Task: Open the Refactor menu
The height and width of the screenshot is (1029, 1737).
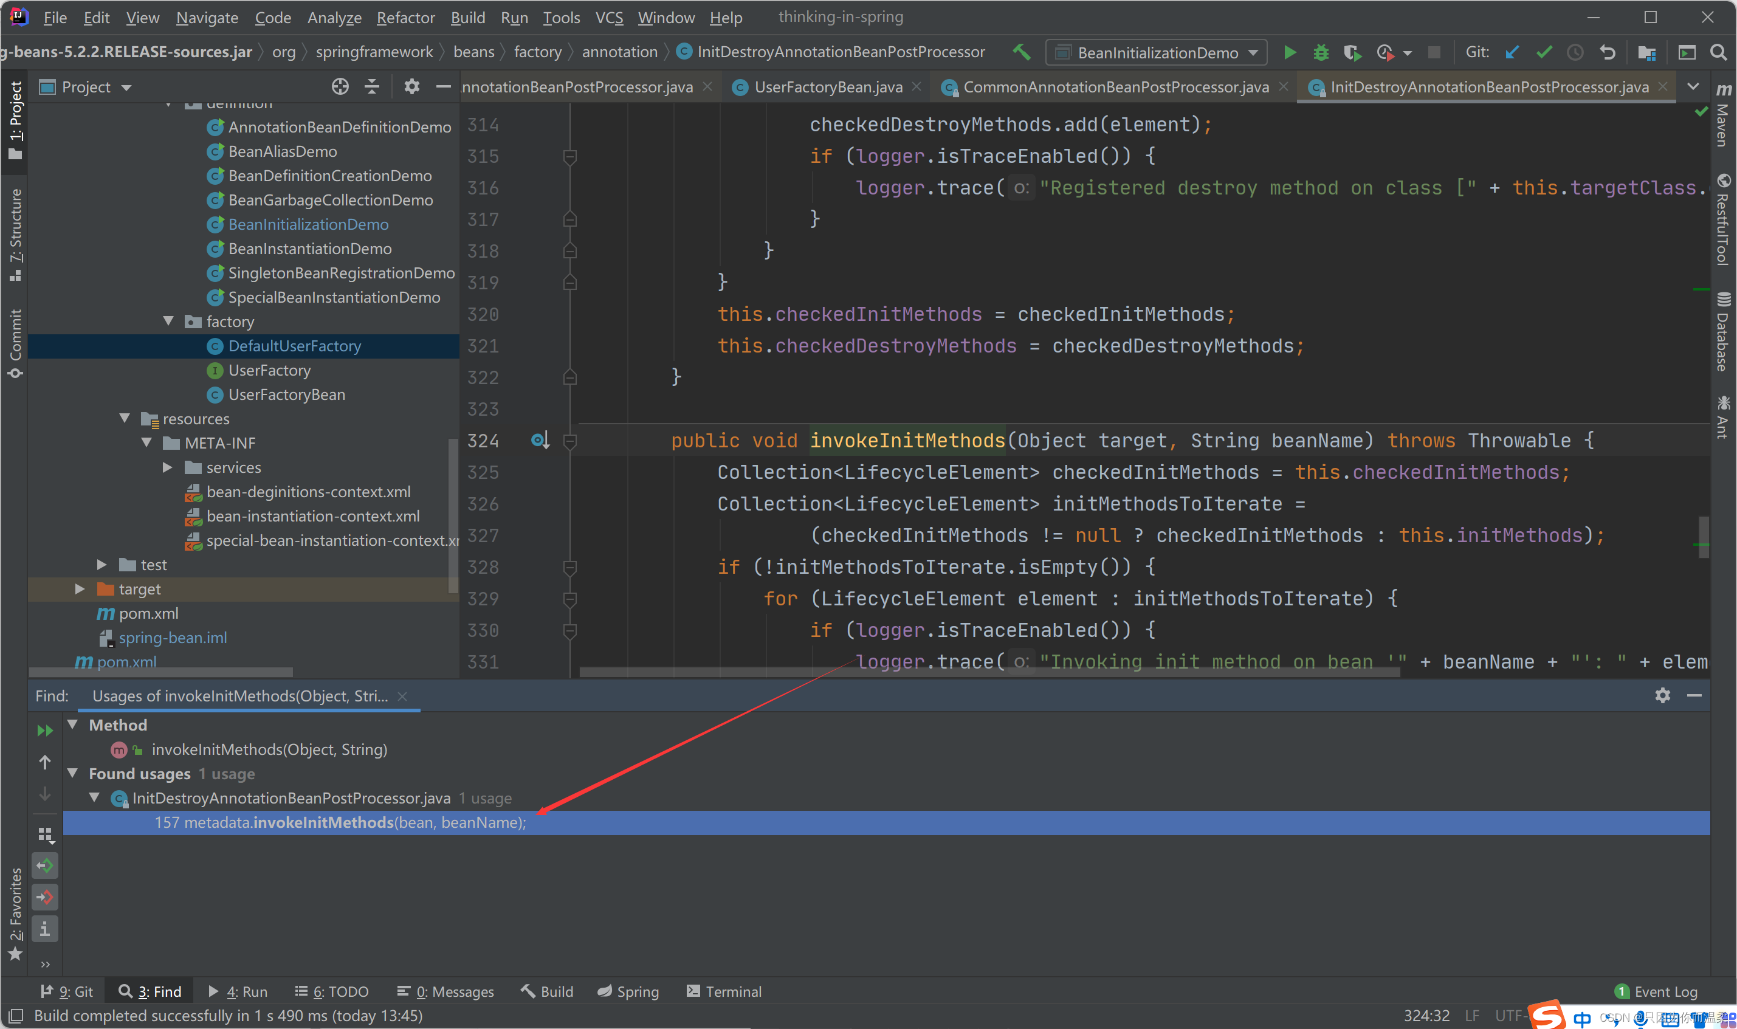Action: pyautogui.click(x=405, y=18)
